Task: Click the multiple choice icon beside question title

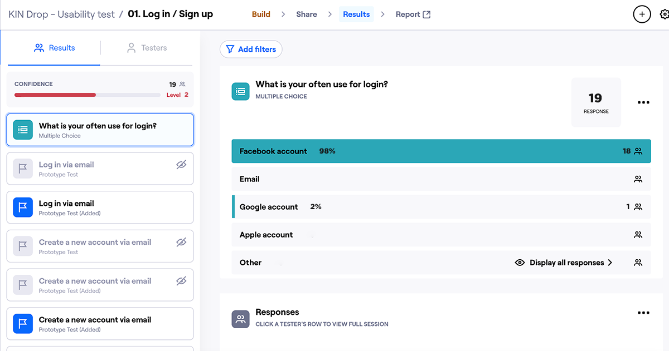Action: pos(241,92)
